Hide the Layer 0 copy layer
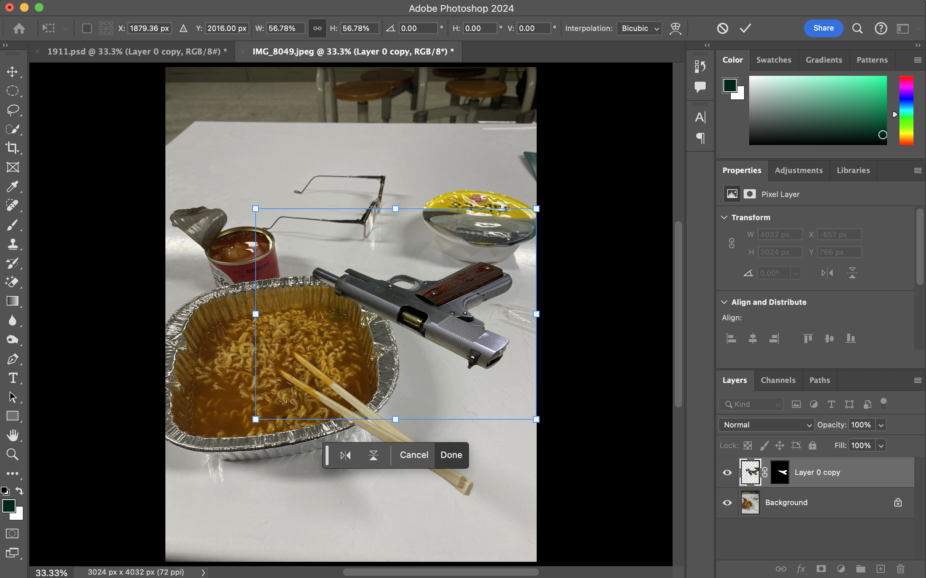 coord(727,472)
